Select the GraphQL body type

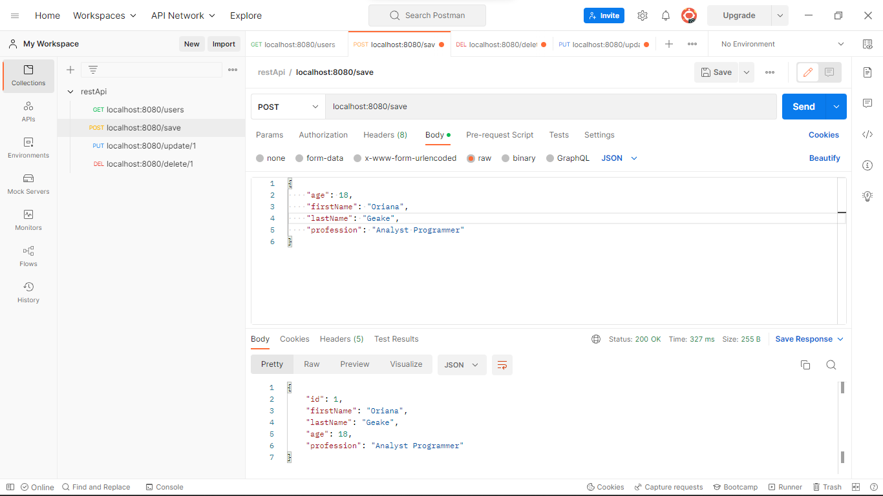pyautogui.click(x=550, y=158)
